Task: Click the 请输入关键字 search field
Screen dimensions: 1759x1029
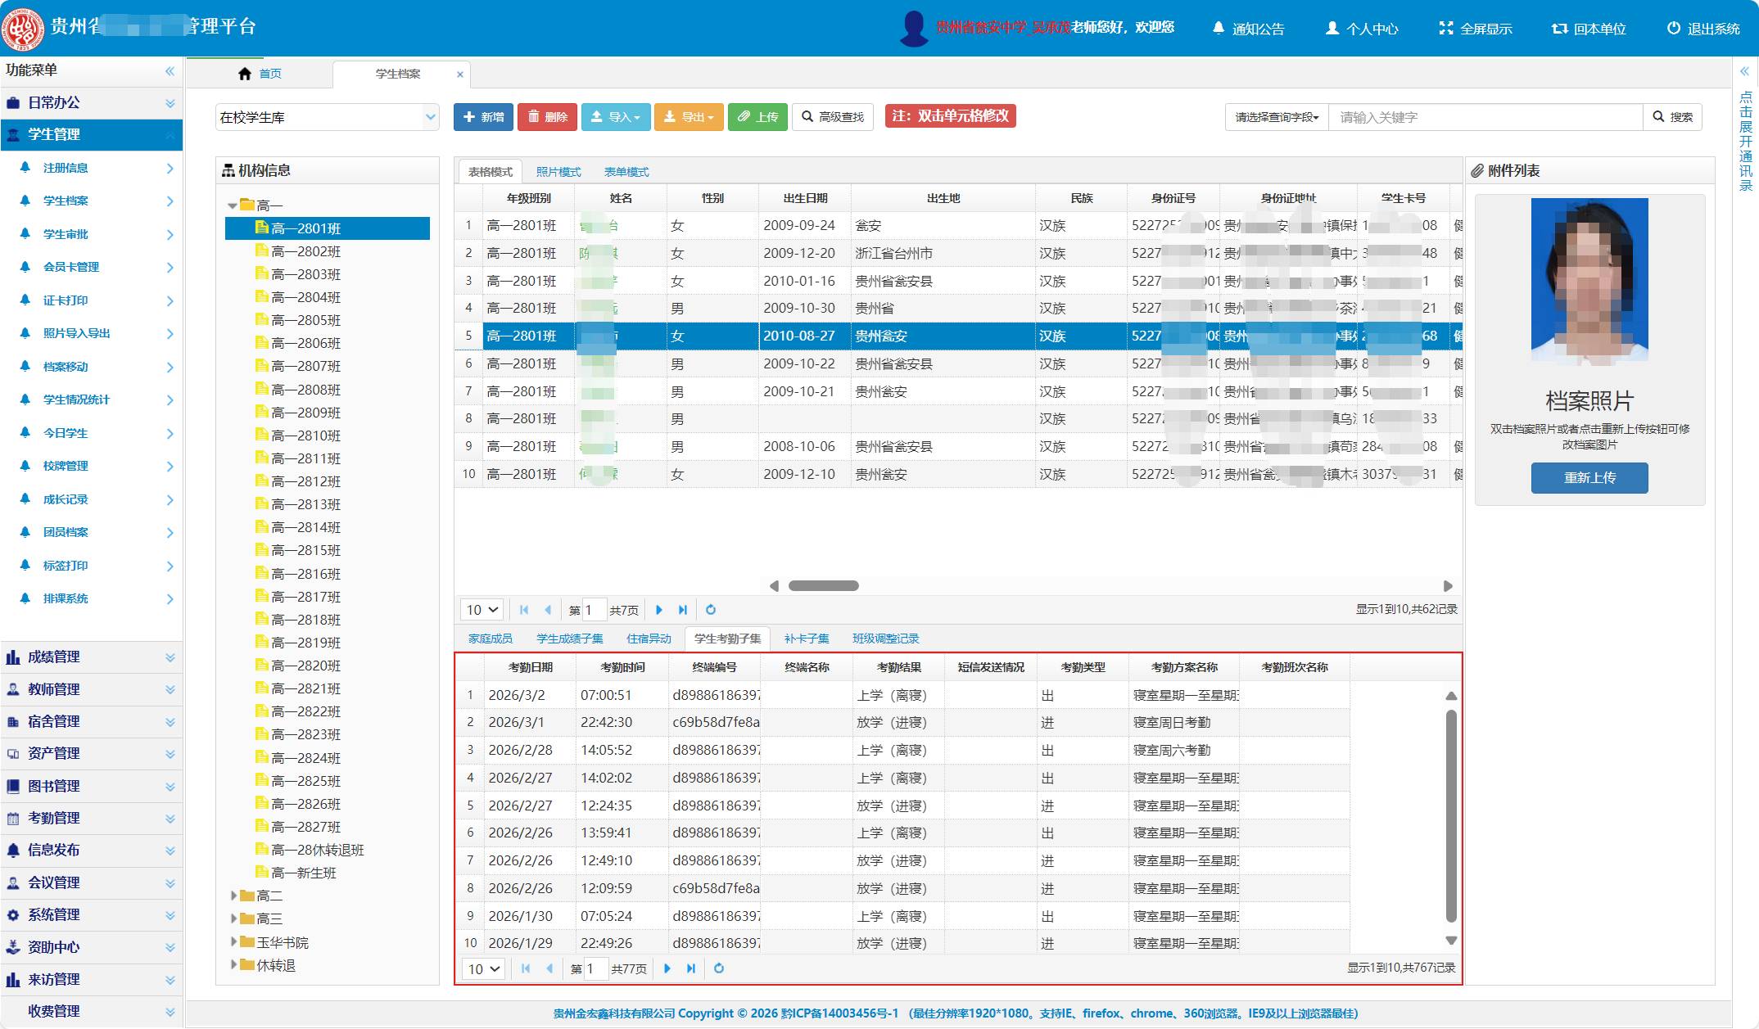Action: [x=1484, y=117]
